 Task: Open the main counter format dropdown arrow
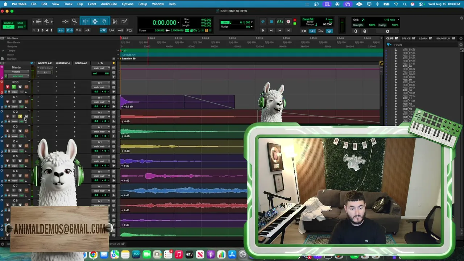click(178, 22)
